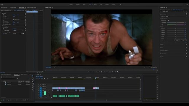
Task: Toggle the Position animation stopwatch
Action: click(x=4, y=15)
